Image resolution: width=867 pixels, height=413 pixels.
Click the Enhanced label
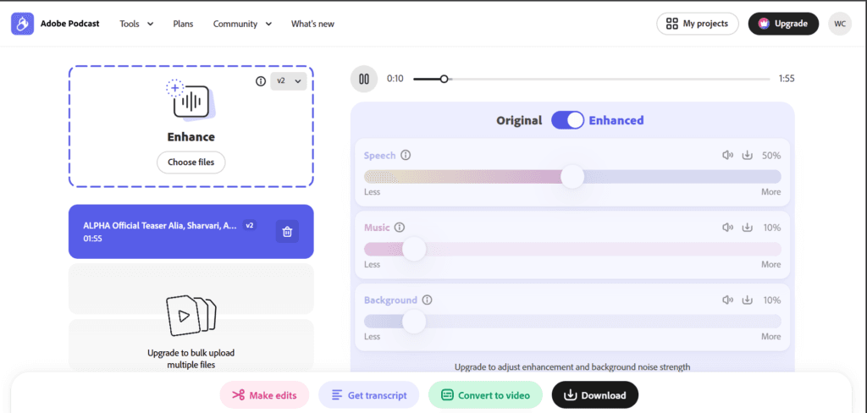616,120
